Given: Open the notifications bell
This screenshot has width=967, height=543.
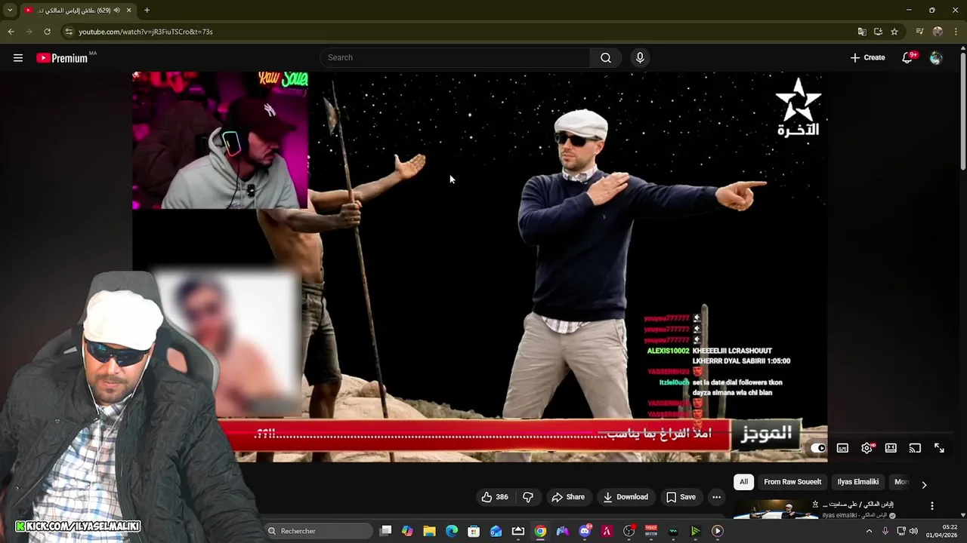Looking at the screenshot, I should pos(908,58).
